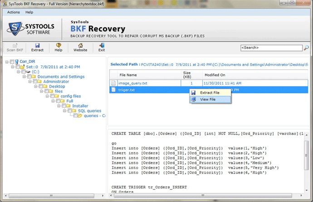Choose Extract File from context menu
Image resolution: width=313 pixels, height=202 pixels.
pos(210,93)
